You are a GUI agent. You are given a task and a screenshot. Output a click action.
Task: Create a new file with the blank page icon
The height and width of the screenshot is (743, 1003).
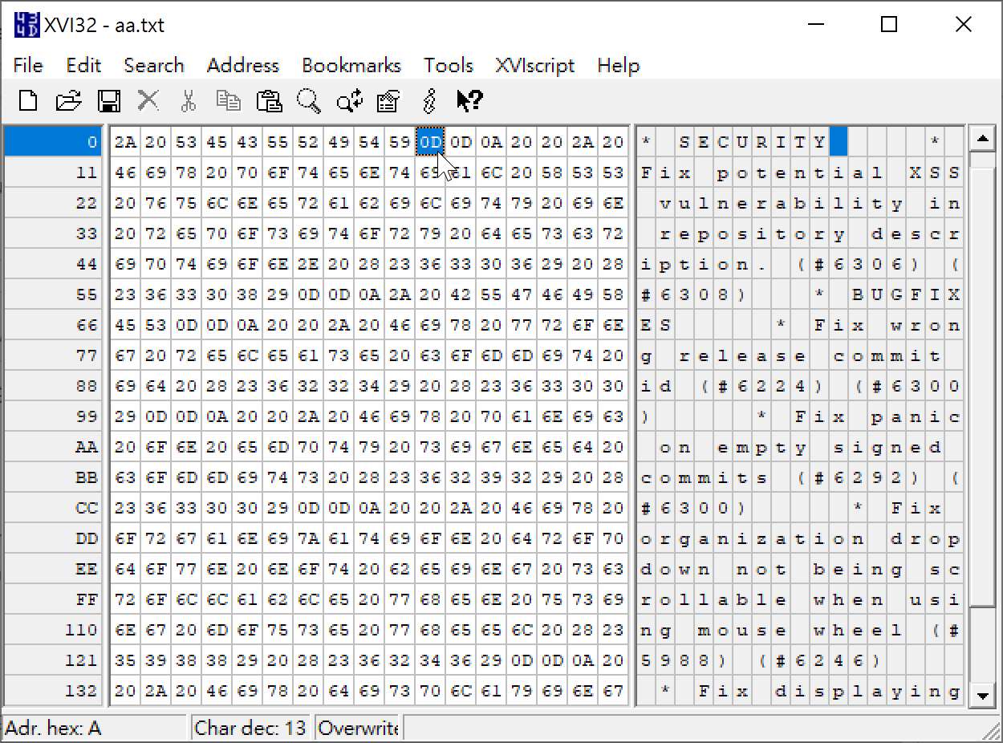(28, 101)
